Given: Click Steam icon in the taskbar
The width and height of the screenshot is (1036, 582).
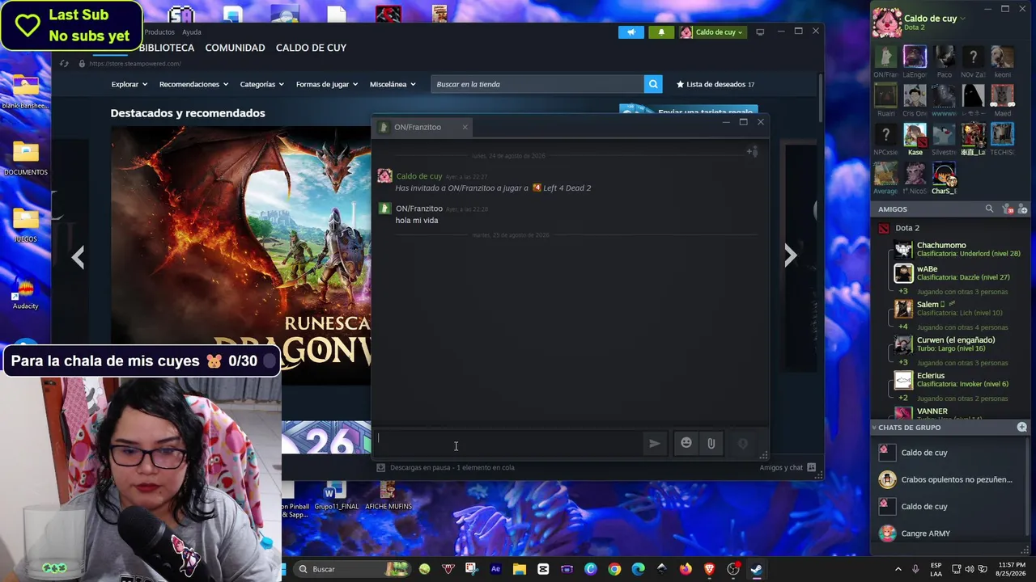Looking at the screenshot, I should tap(757, 569).
